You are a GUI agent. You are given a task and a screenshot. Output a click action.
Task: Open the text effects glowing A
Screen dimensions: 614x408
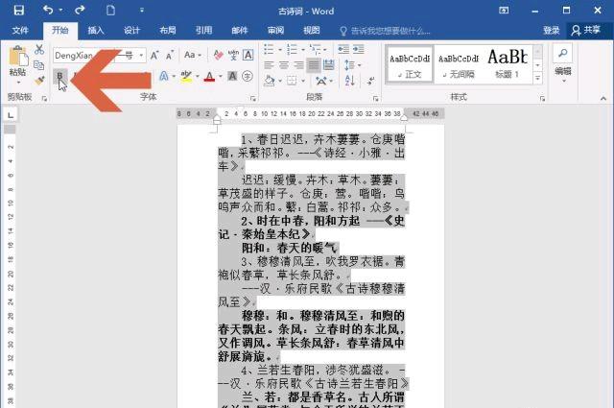(164, 76)
